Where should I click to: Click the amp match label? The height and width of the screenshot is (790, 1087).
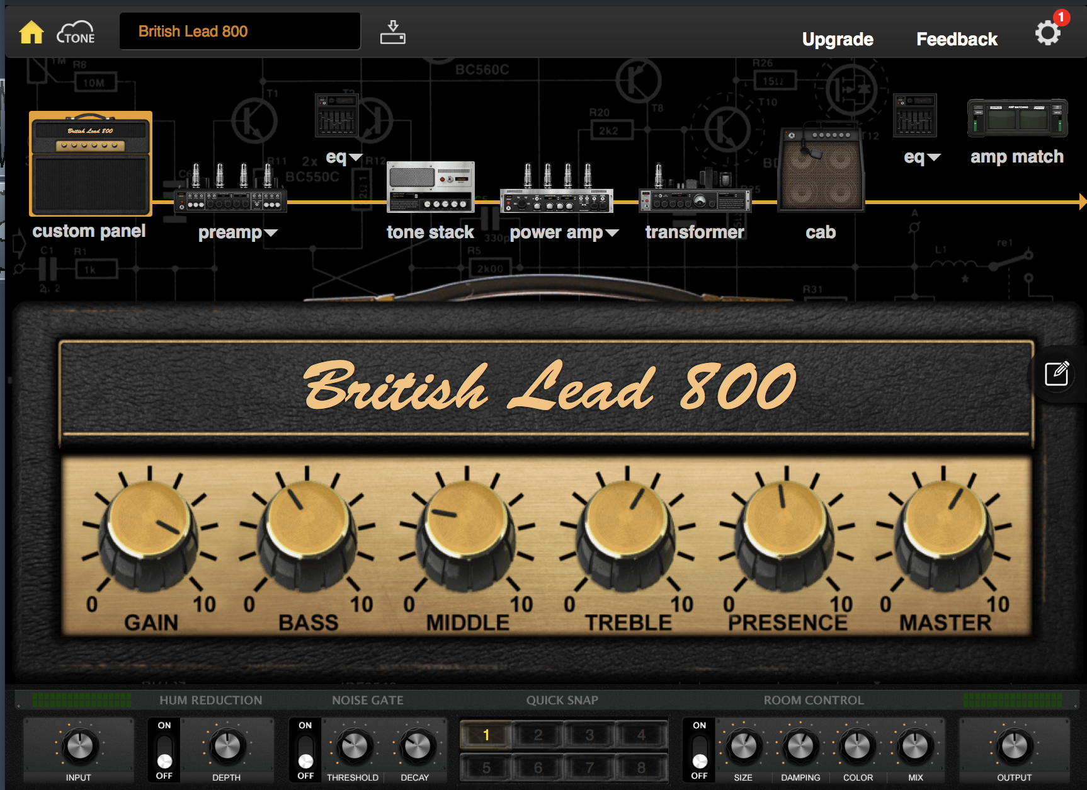coord(1017,157)
